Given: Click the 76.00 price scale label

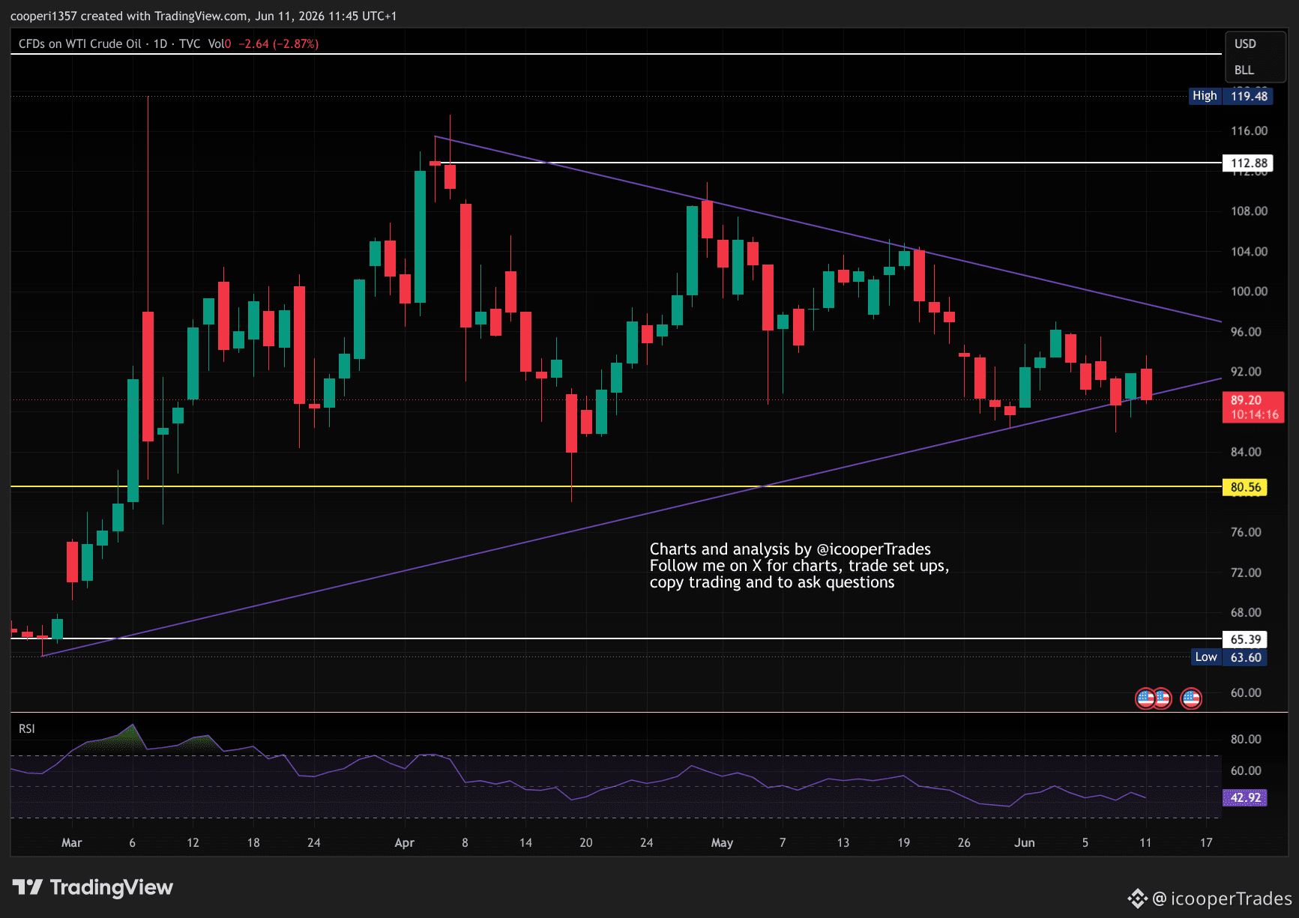Looking at the screenshot, I should (1246, 532).
